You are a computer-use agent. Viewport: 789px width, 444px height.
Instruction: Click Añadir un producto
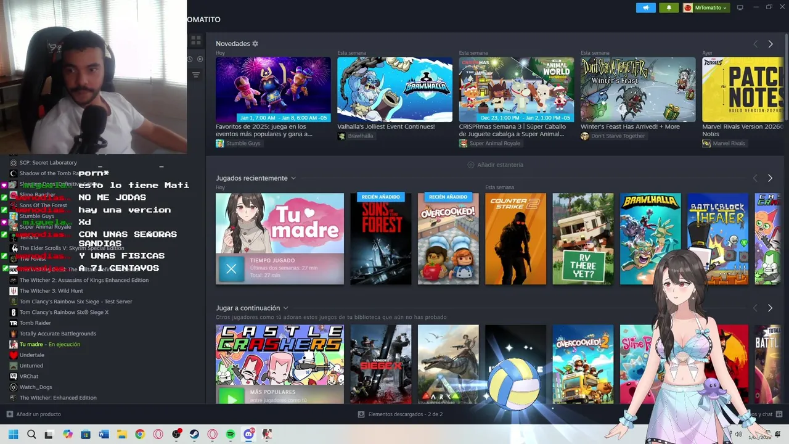[34, 414]
